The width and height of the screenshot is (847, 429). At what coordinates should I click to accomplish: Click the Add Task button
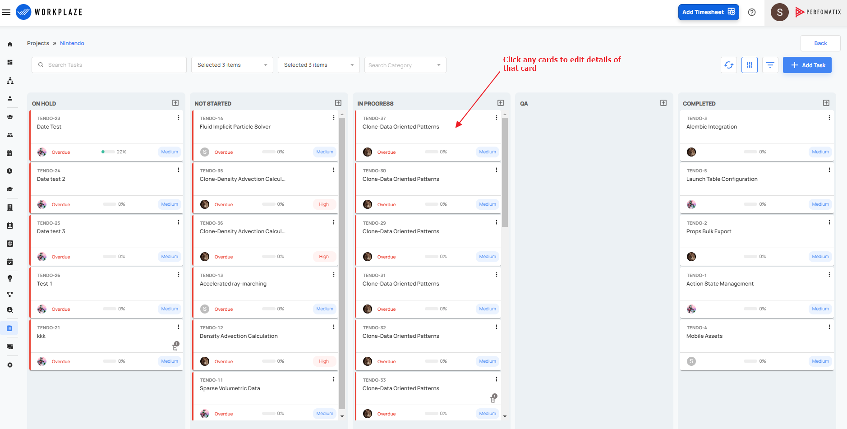coord(807,65)
